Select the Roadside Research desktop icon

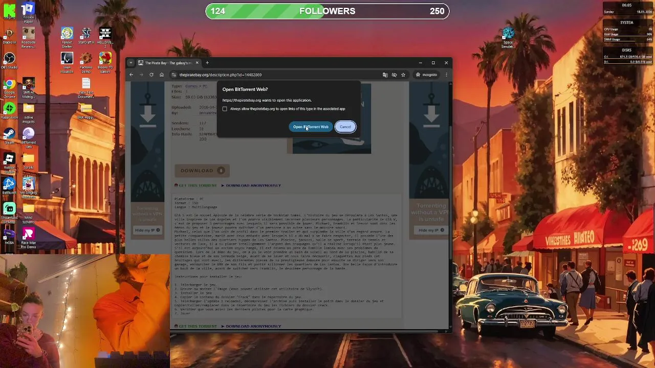point(28,38)
